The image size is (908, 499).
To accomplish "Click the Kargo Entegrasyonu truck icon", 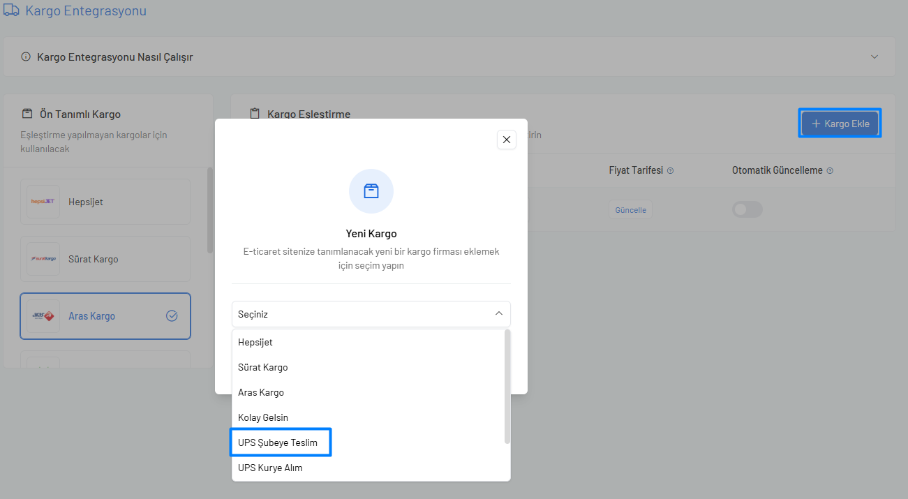I will pos(11,11).
